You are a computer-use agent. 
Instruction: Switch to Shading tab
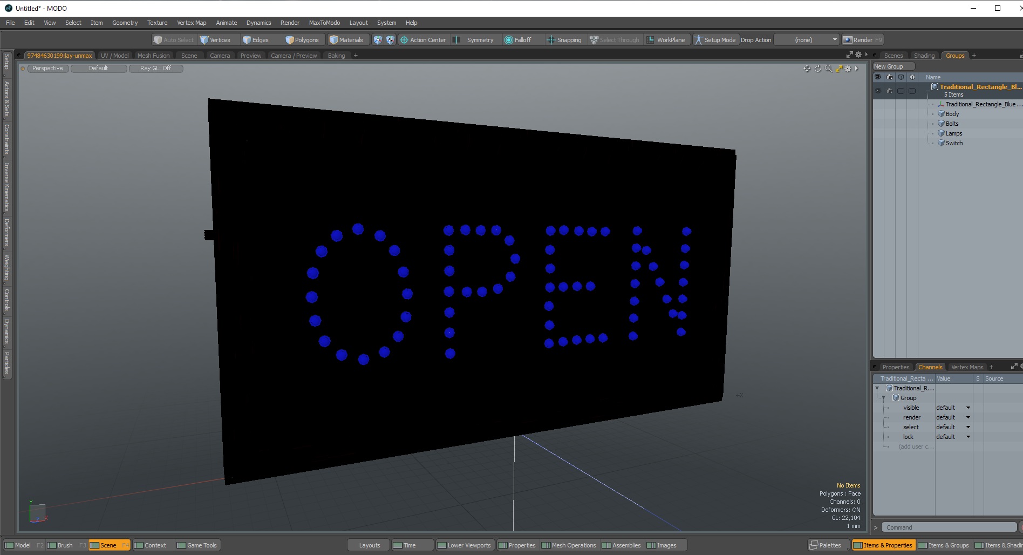coord(924,55)
